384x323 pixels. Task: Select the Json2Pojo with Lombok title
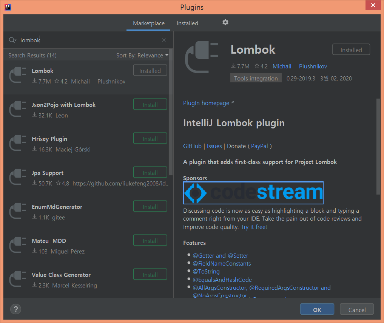[x=63, y=105]
